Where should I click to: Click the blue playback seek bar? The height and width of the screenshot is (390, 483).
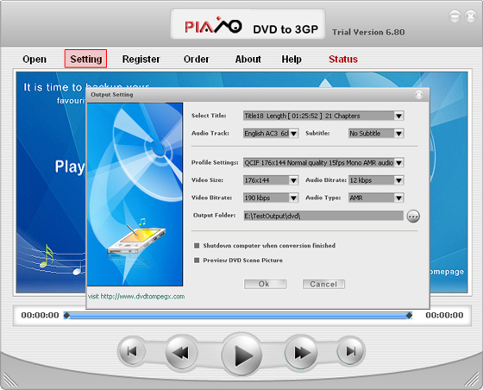(238, 316)
